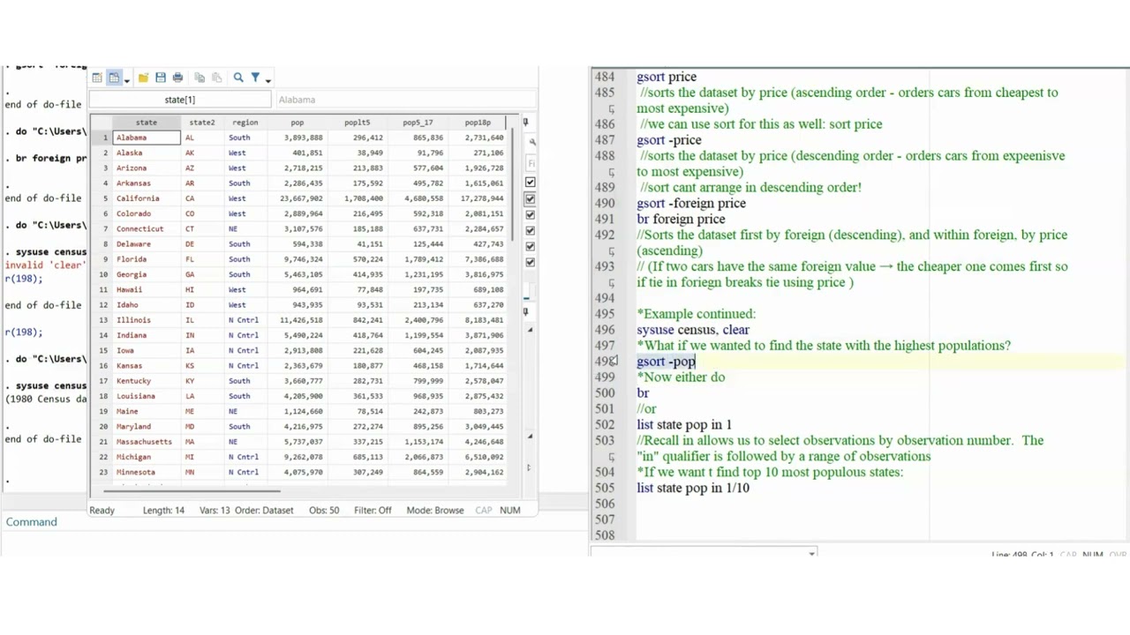Toggle the third checkbox in variables panel
This screenshot has height=635, width=1130.
(530, 214)
